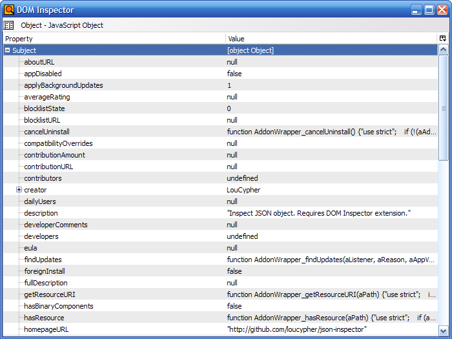Select the findUpdates property row
The width and height of the screenshot is (452, 339).
221,260
